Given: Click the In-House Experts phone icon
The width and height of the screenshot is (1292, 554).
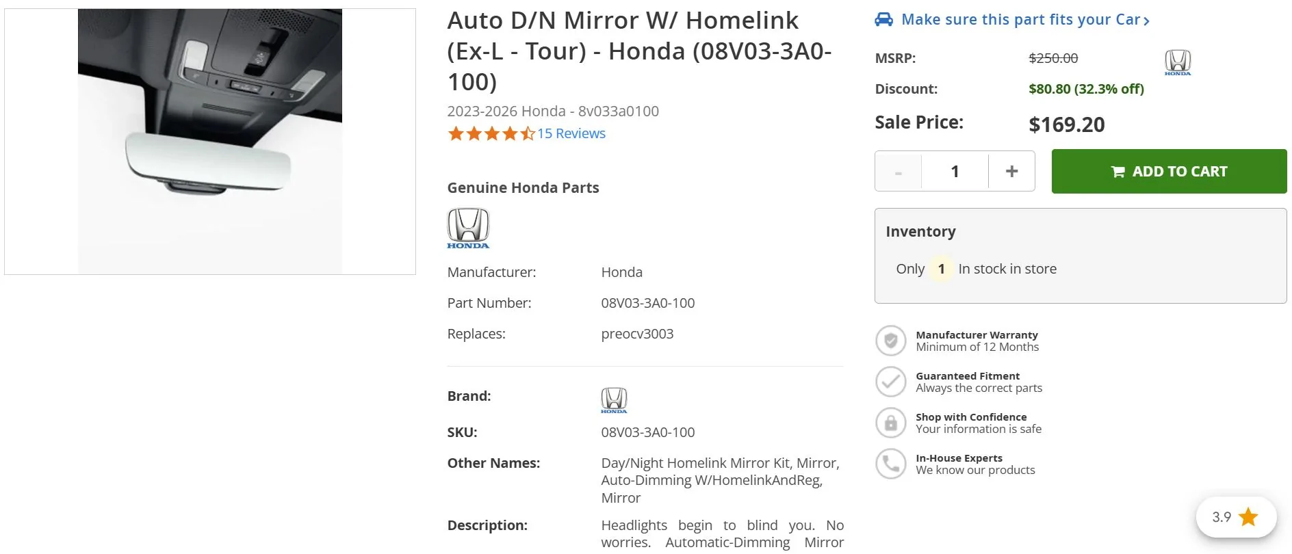Looking at the screenshot, I should 890,463.
